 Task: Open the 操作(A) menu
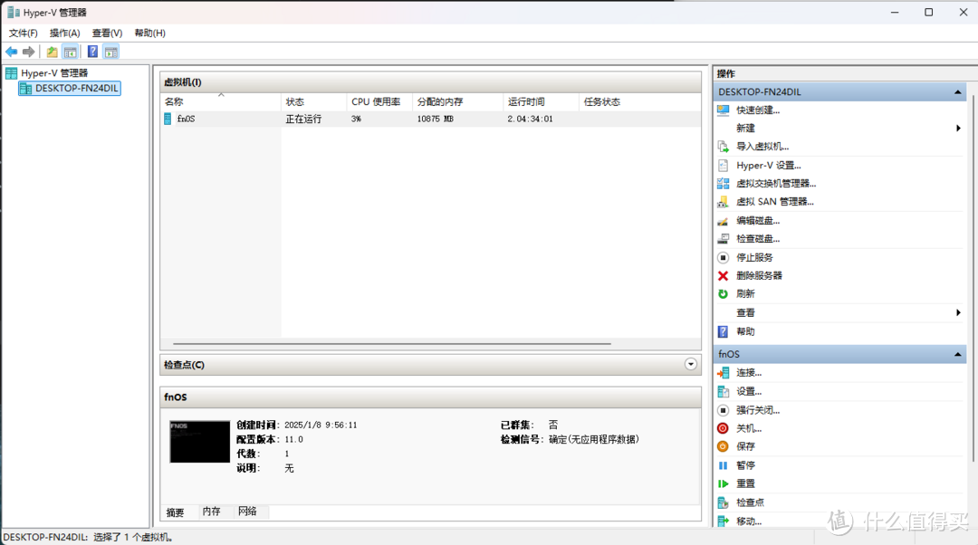pos(64,33)
